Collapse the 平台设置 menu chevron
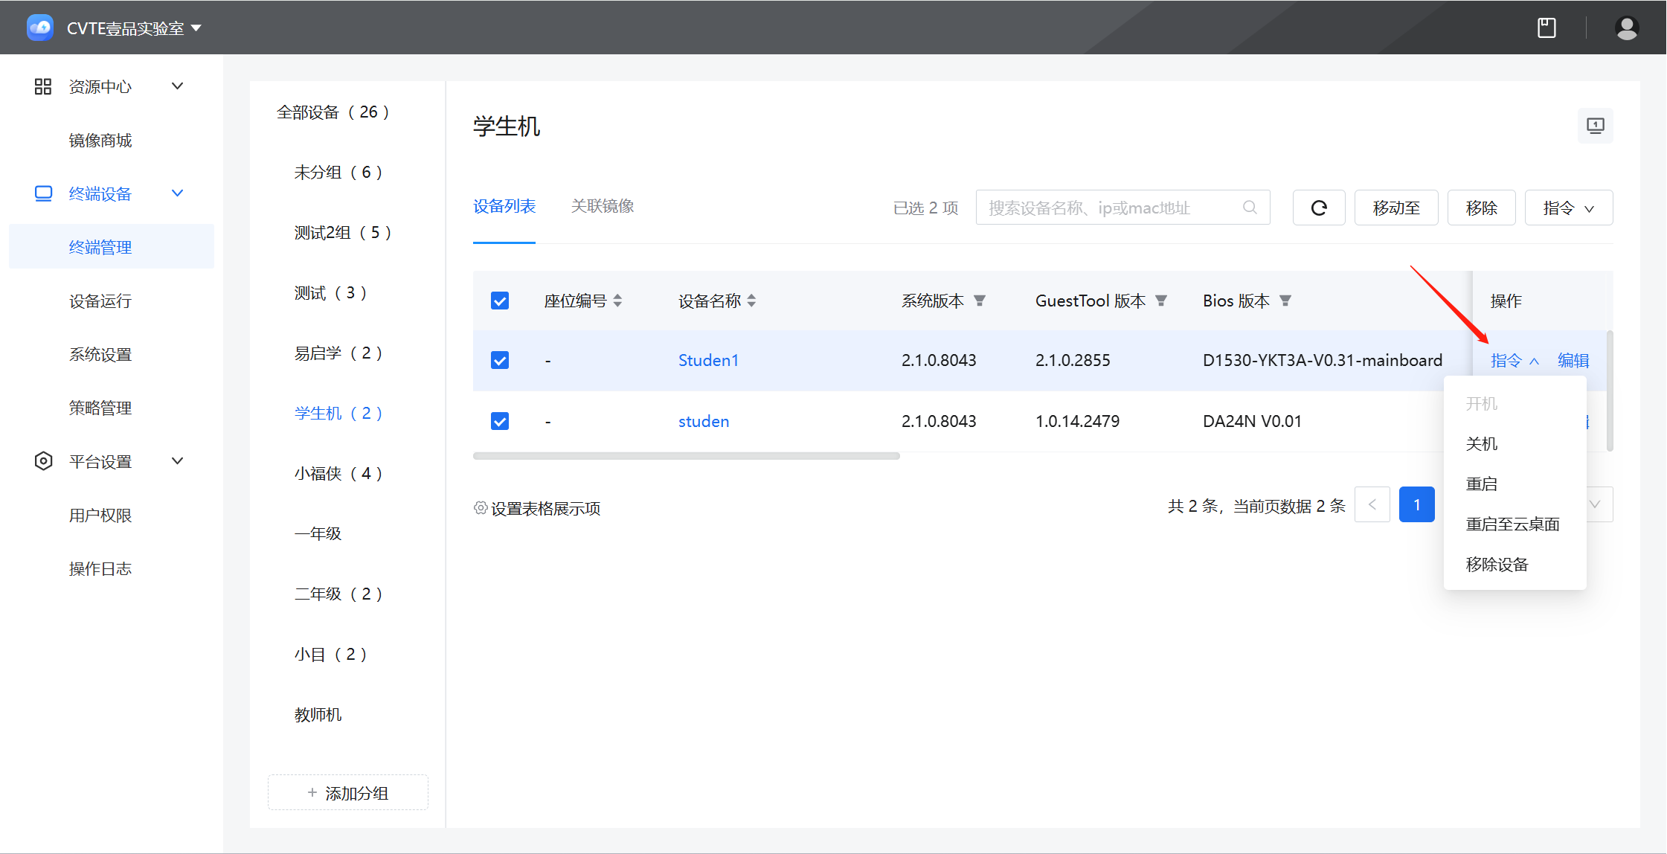 click(178, 461)
